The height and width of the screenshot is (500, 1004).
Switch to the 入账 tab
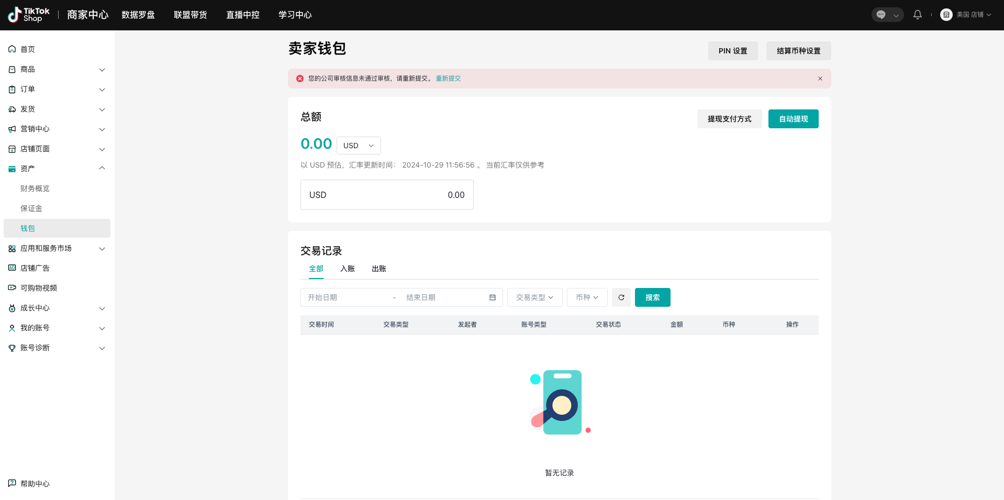tap(347, 269)
